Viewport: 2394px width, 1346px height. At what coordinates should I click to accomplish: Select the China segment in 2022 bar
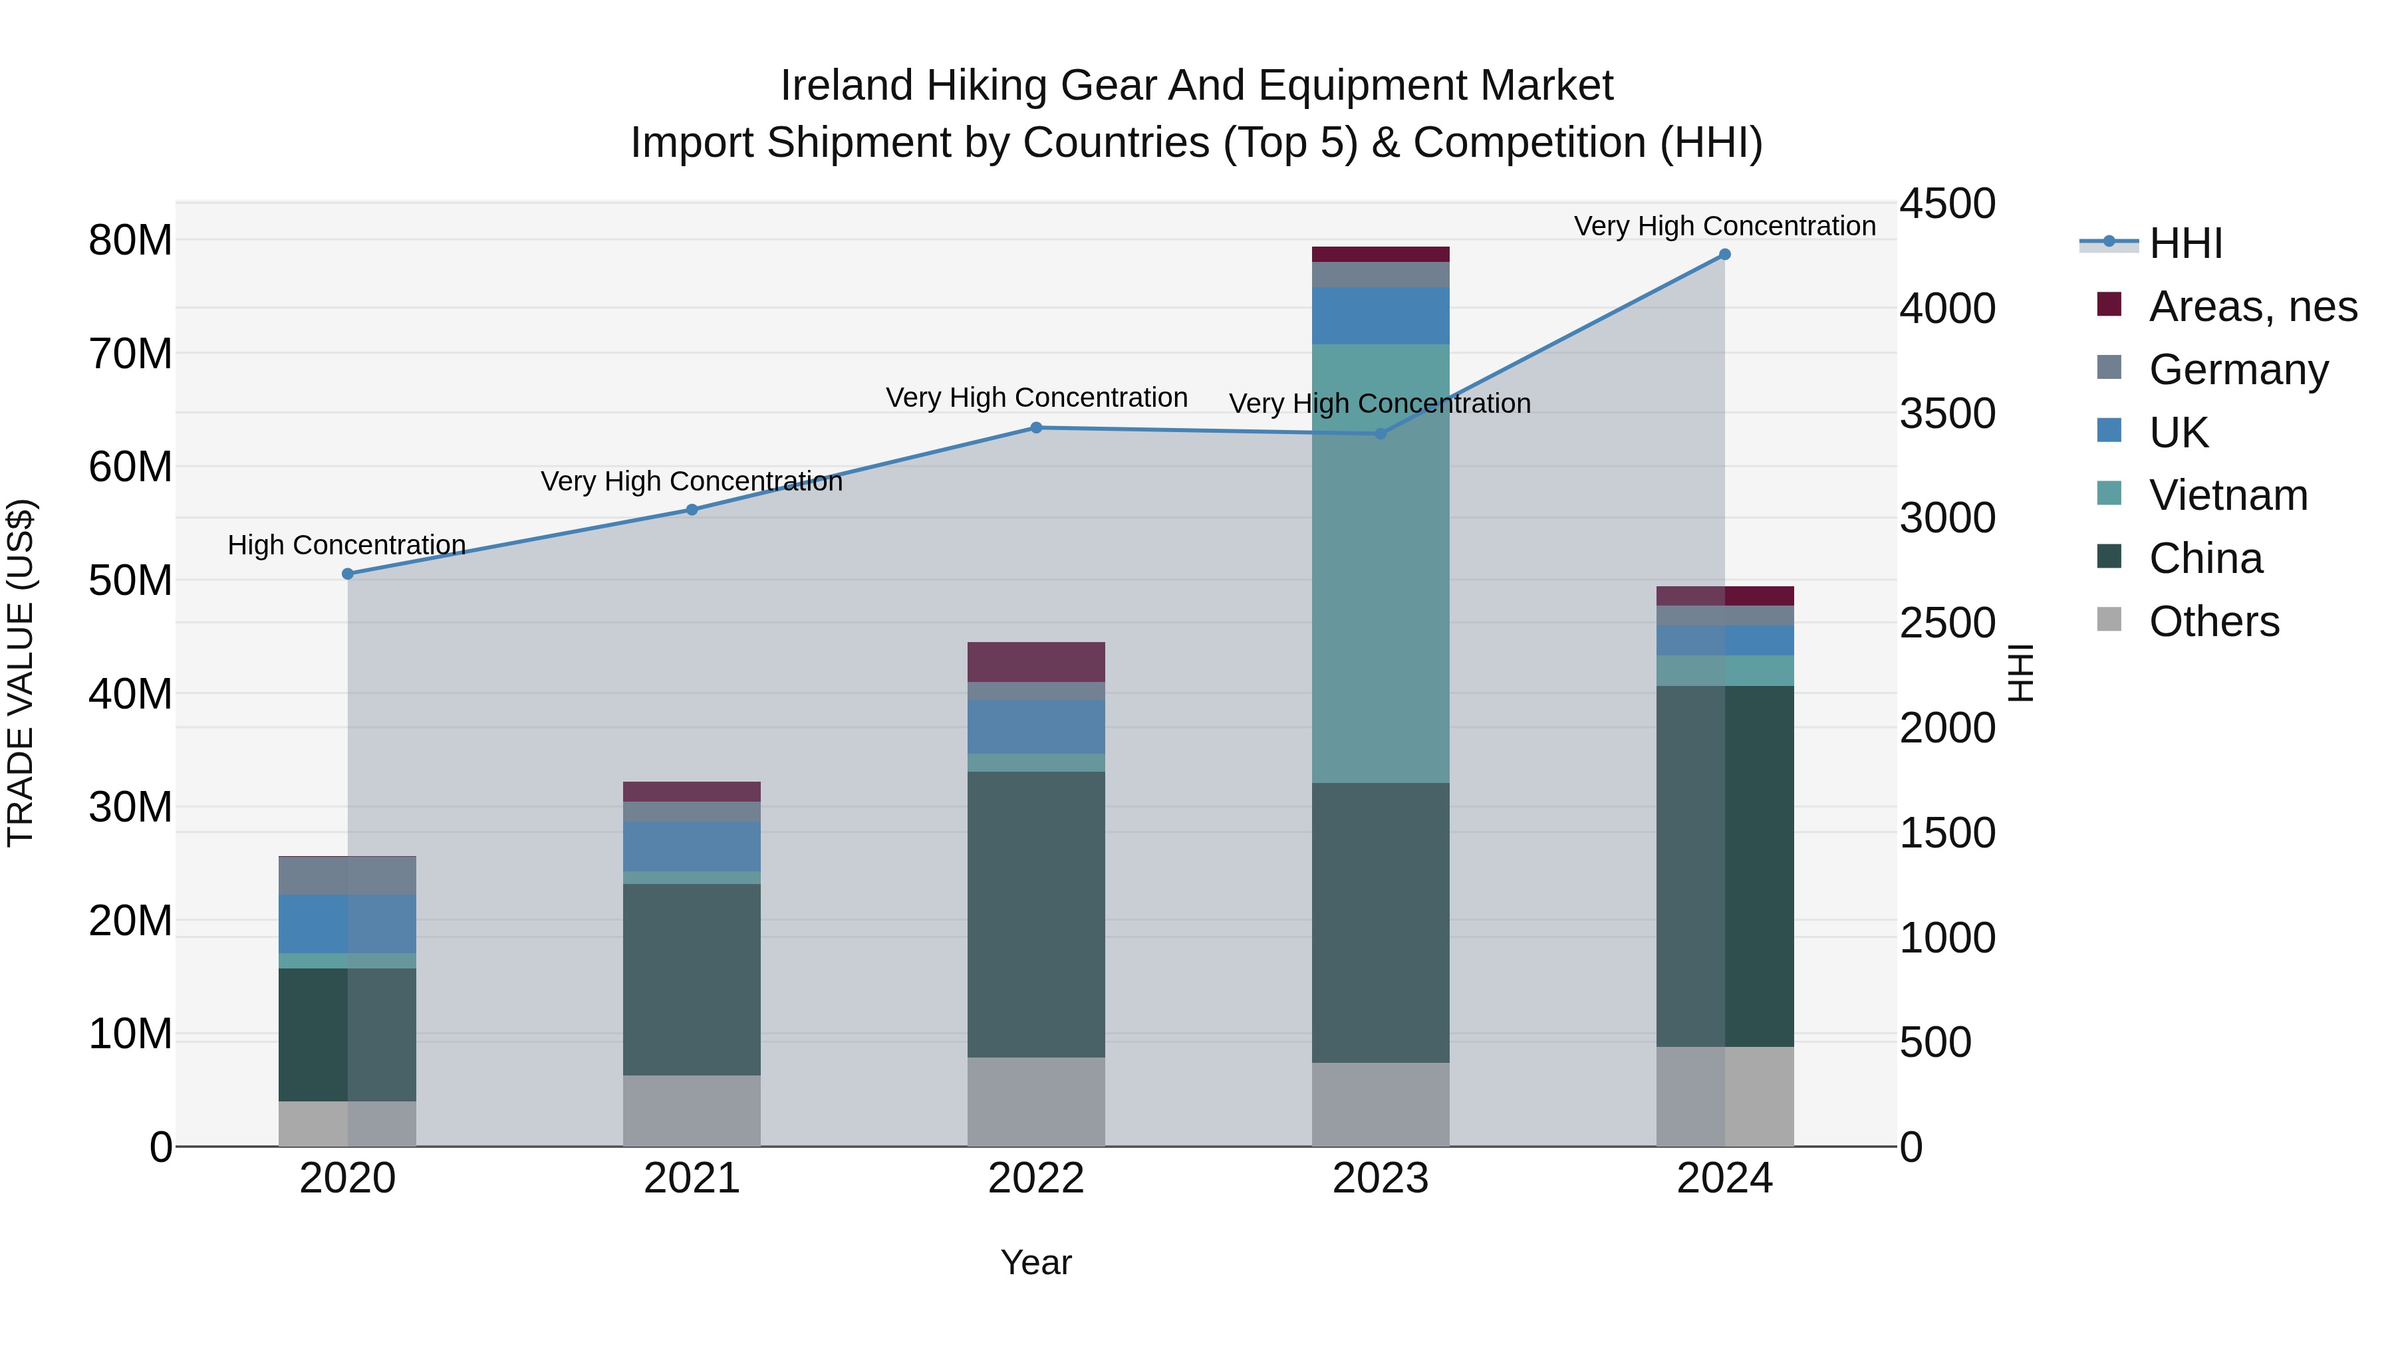click(x=1036, y=915)
